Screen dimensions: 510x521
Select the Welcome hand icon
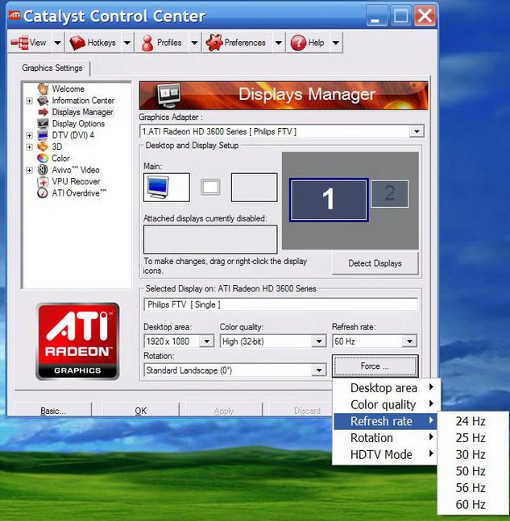pyautogui.click(x=43, y=89)
